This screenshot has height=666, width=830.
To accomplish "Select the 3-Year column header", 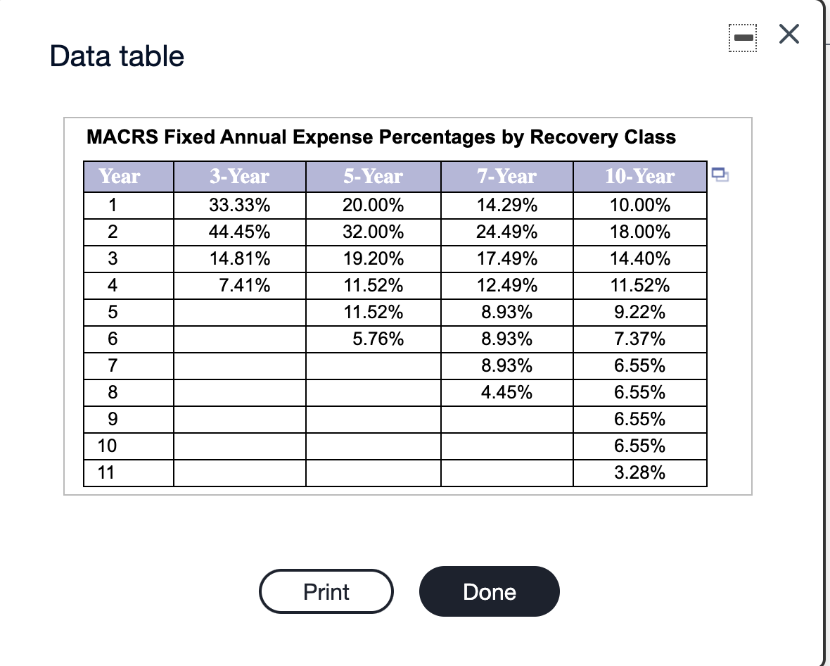I will (239, 177).
